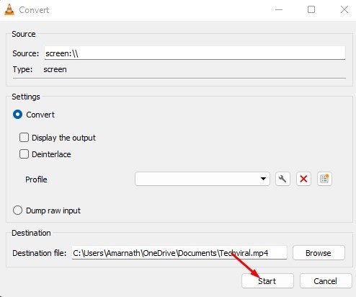Select Dump raw input option
356x297 pixels.
17,210
